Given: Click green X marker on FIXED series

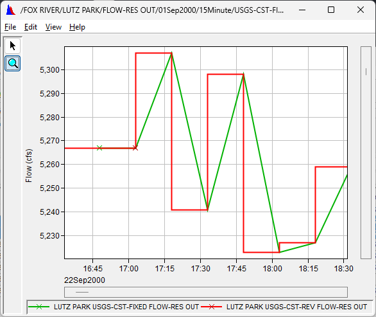Looking at the screenshot, I should point(99,148).
